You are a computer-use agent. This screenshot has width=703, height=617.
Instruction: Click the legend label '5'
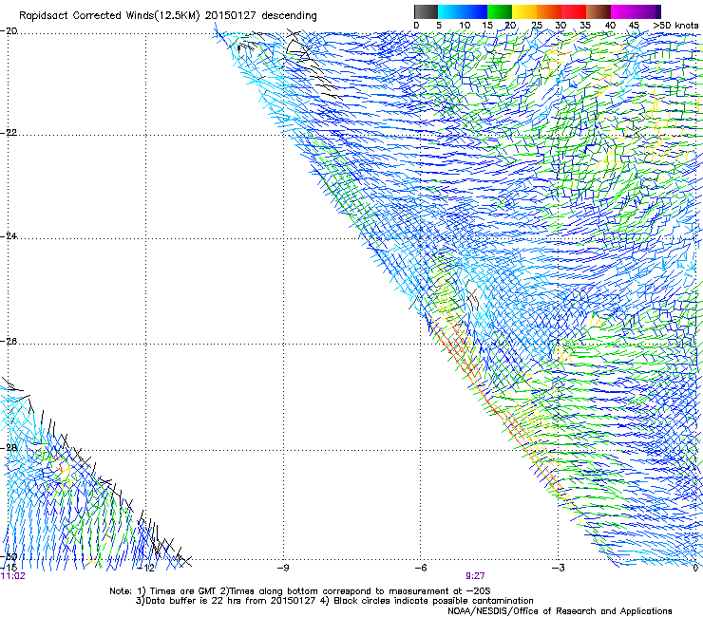(x=439, y=26)
